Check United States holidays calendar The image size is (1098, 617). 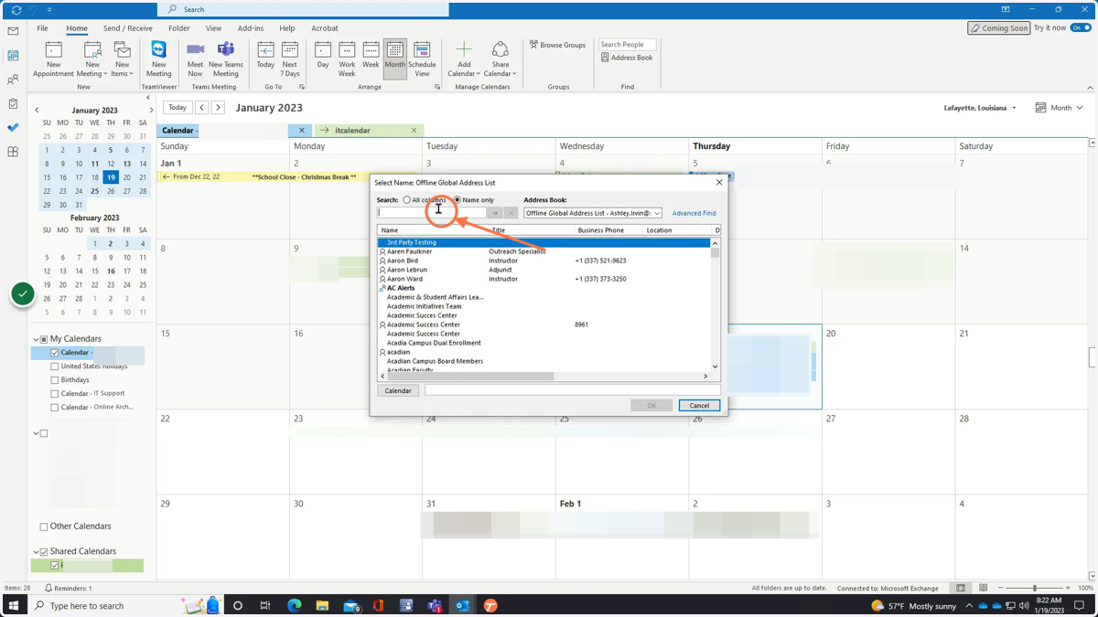tap(55, 367)
